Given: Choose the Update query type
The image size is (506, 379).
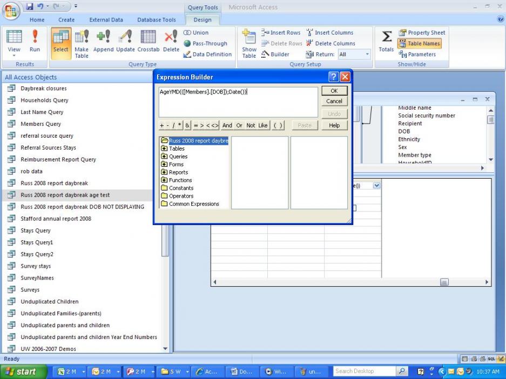Looking at the screenshot, I should pyautogui.click(x=125, y=40).
